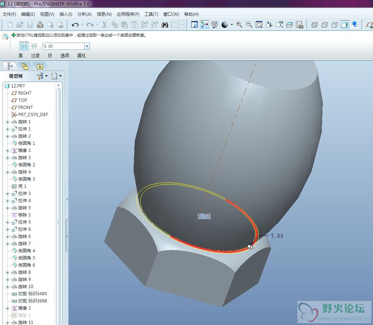Click the New file icon
The height and width of the screenshot is (325, 373).
pos(10,25)
